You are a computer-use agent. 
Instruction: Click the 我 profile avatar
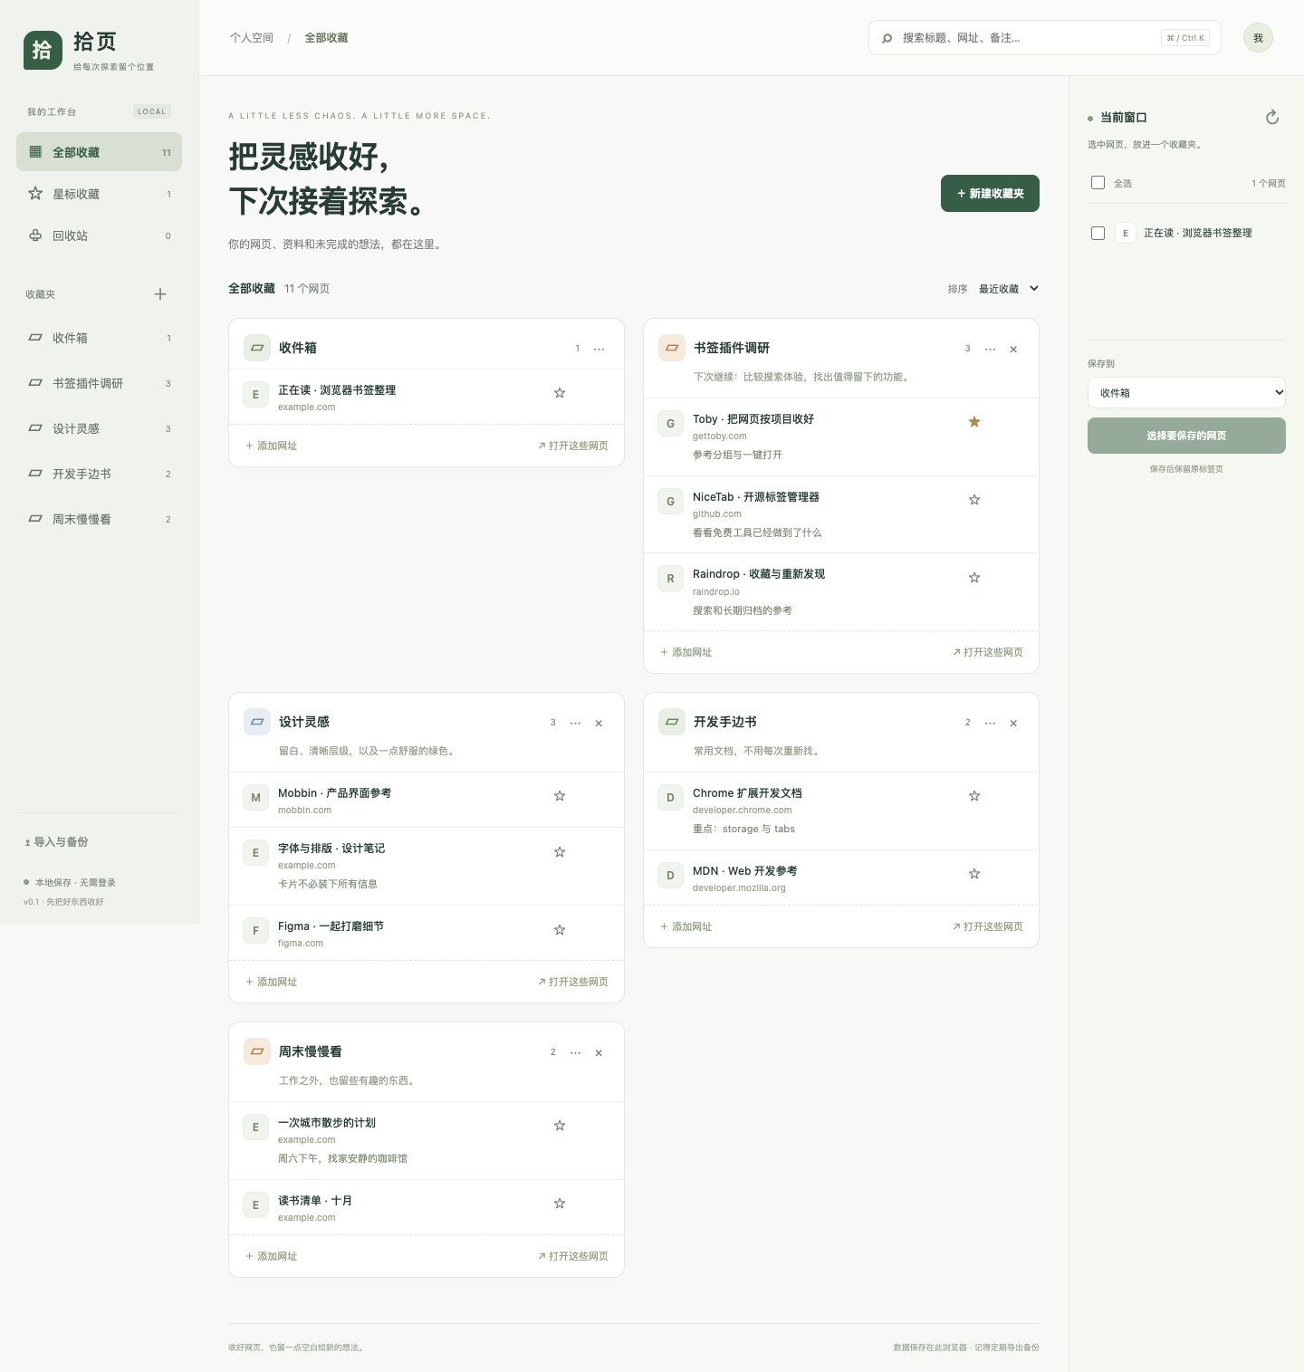(x=1258, y=38)
